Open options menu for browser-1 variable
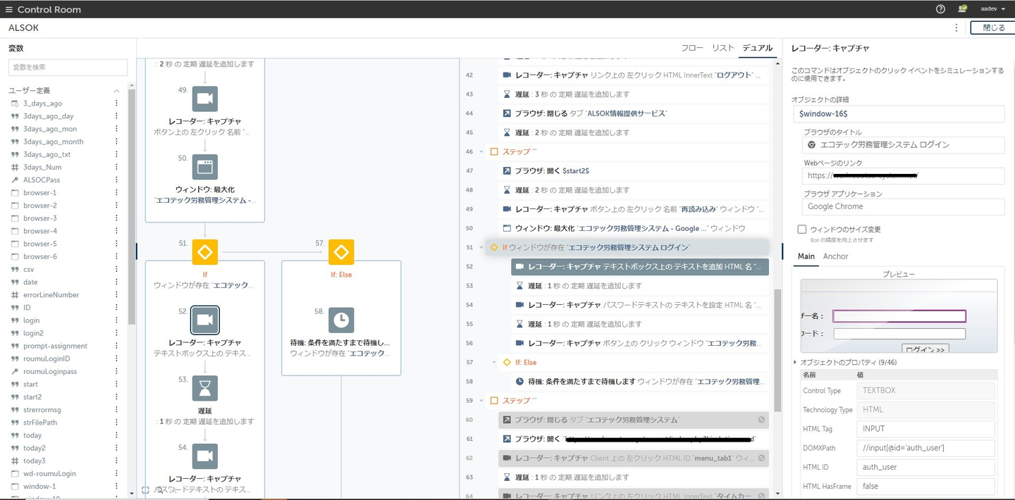This screenshot has height=500, width=1015. tap(116, 193)
